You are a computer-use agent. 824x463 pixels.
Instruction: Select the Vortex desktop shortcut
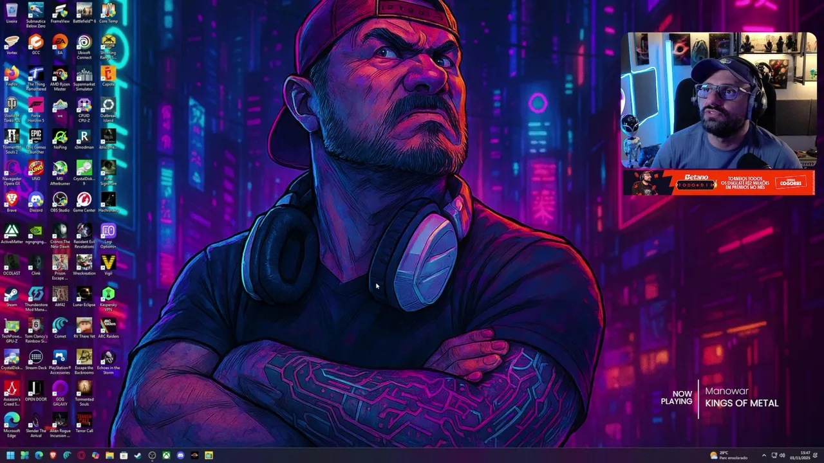tap(12, 45)
